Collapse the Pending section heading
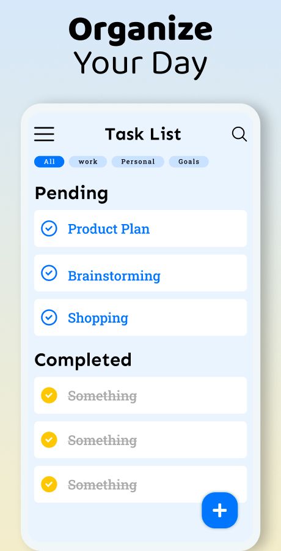 pos(71,194)
